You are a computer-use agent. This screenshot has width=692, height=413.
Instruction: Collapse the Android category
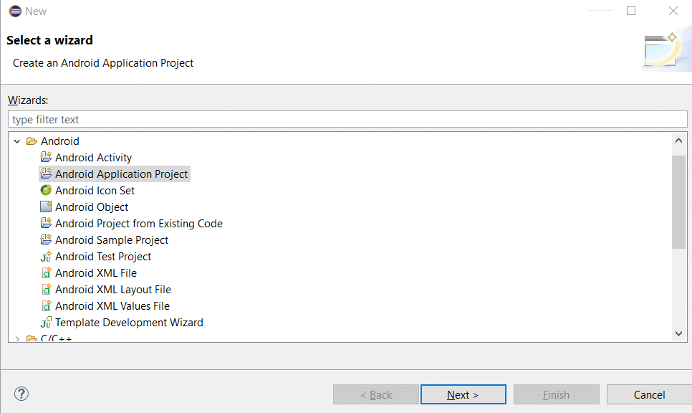pyautogui.click(x=17, y=141)
